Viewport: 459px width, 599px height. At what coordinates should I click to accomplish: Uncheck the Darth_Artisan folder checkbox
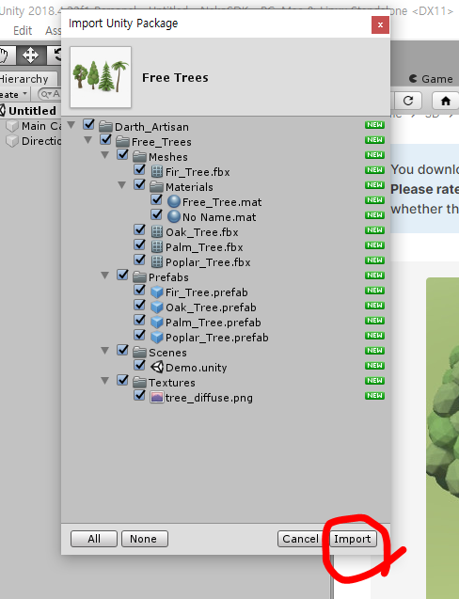point(88,124)
